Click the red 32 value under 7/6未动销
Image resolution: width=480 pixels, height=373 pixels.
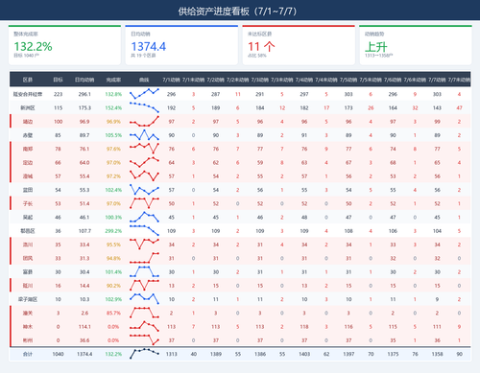click(x=415, y=108)
